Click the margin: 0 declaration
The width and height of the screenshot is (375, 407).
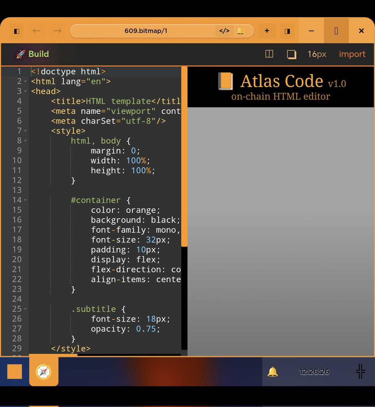115,151
